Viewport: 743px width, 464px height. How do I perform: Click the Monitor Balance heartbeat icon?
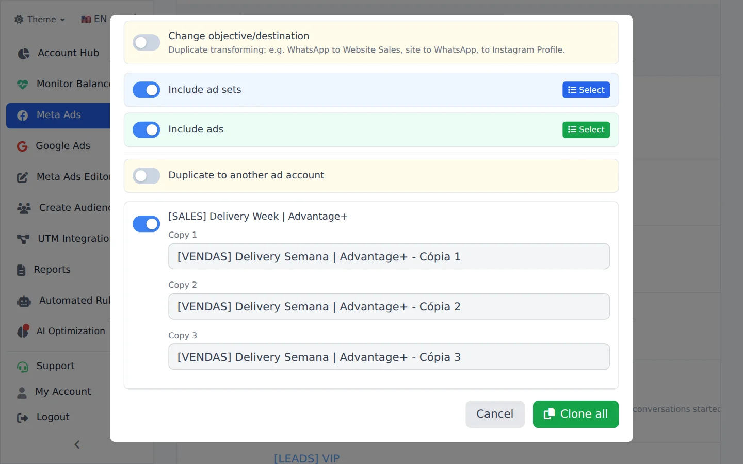point(23,84)
